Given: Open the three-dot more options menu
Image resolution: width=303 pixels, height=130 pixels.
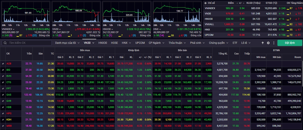Looking at the screenshot, I should 274,43.
